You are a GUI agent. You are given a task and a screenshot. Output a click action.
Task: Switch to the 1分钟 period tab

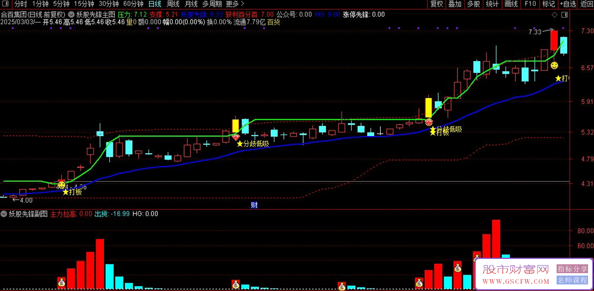tap(40, 4)
